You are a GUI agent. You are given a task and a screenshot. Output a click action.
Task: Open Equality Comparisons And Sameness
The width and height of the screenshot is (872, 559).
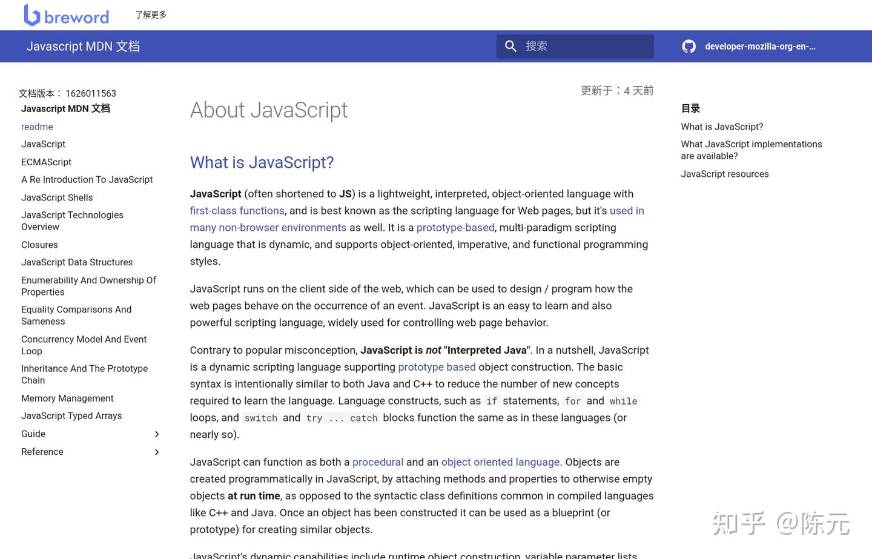pos(76,315)
